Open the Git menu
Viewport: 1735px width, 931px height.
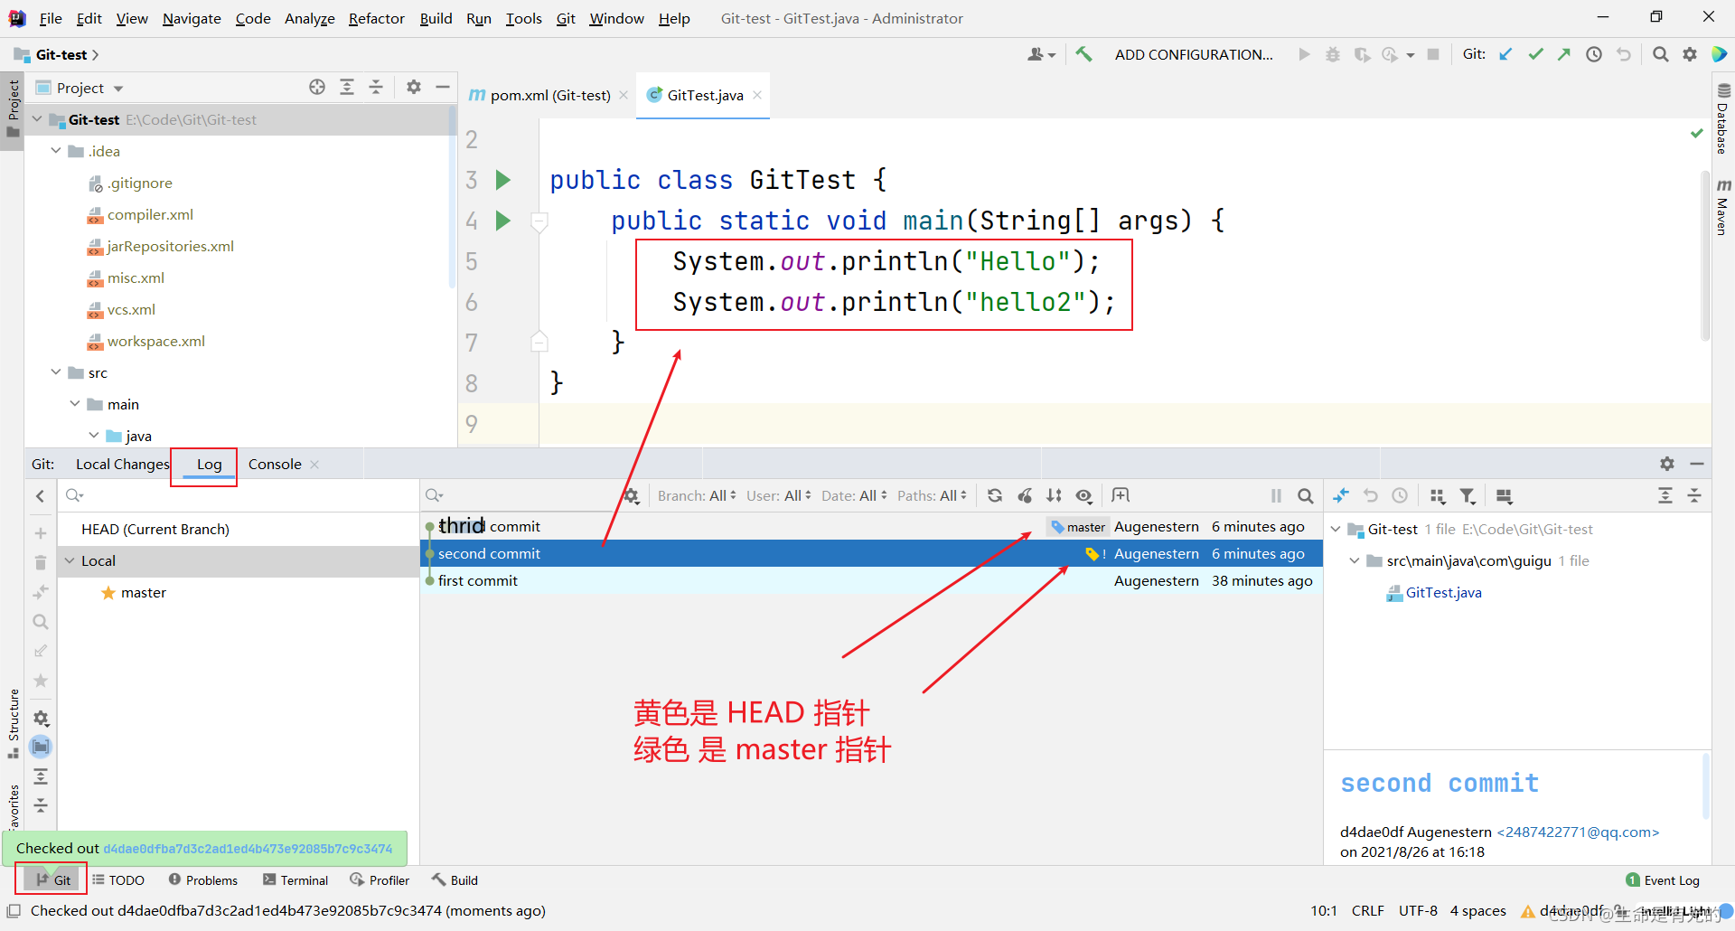click(x=566, y=18)
